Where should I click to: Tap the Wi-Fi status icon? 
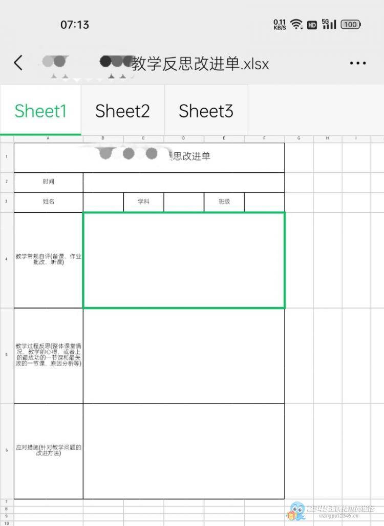click(x=296, y=24)
